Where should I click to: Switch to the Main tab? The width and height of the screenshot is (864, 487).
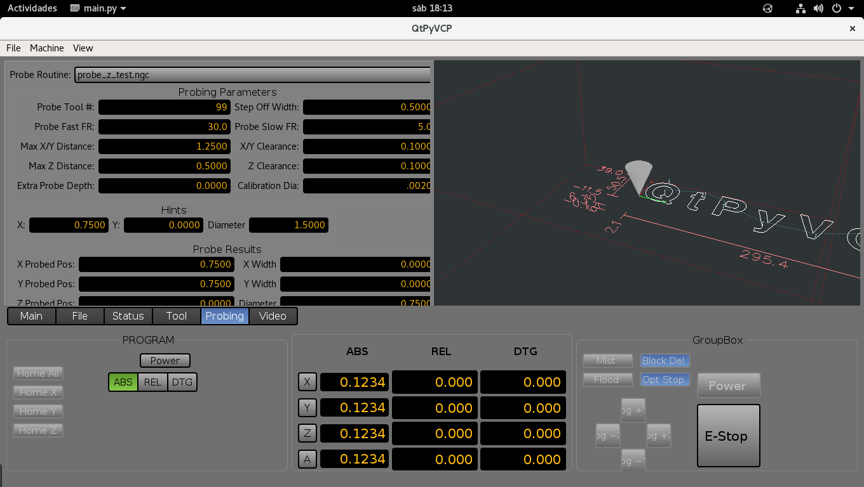(31, 316)
